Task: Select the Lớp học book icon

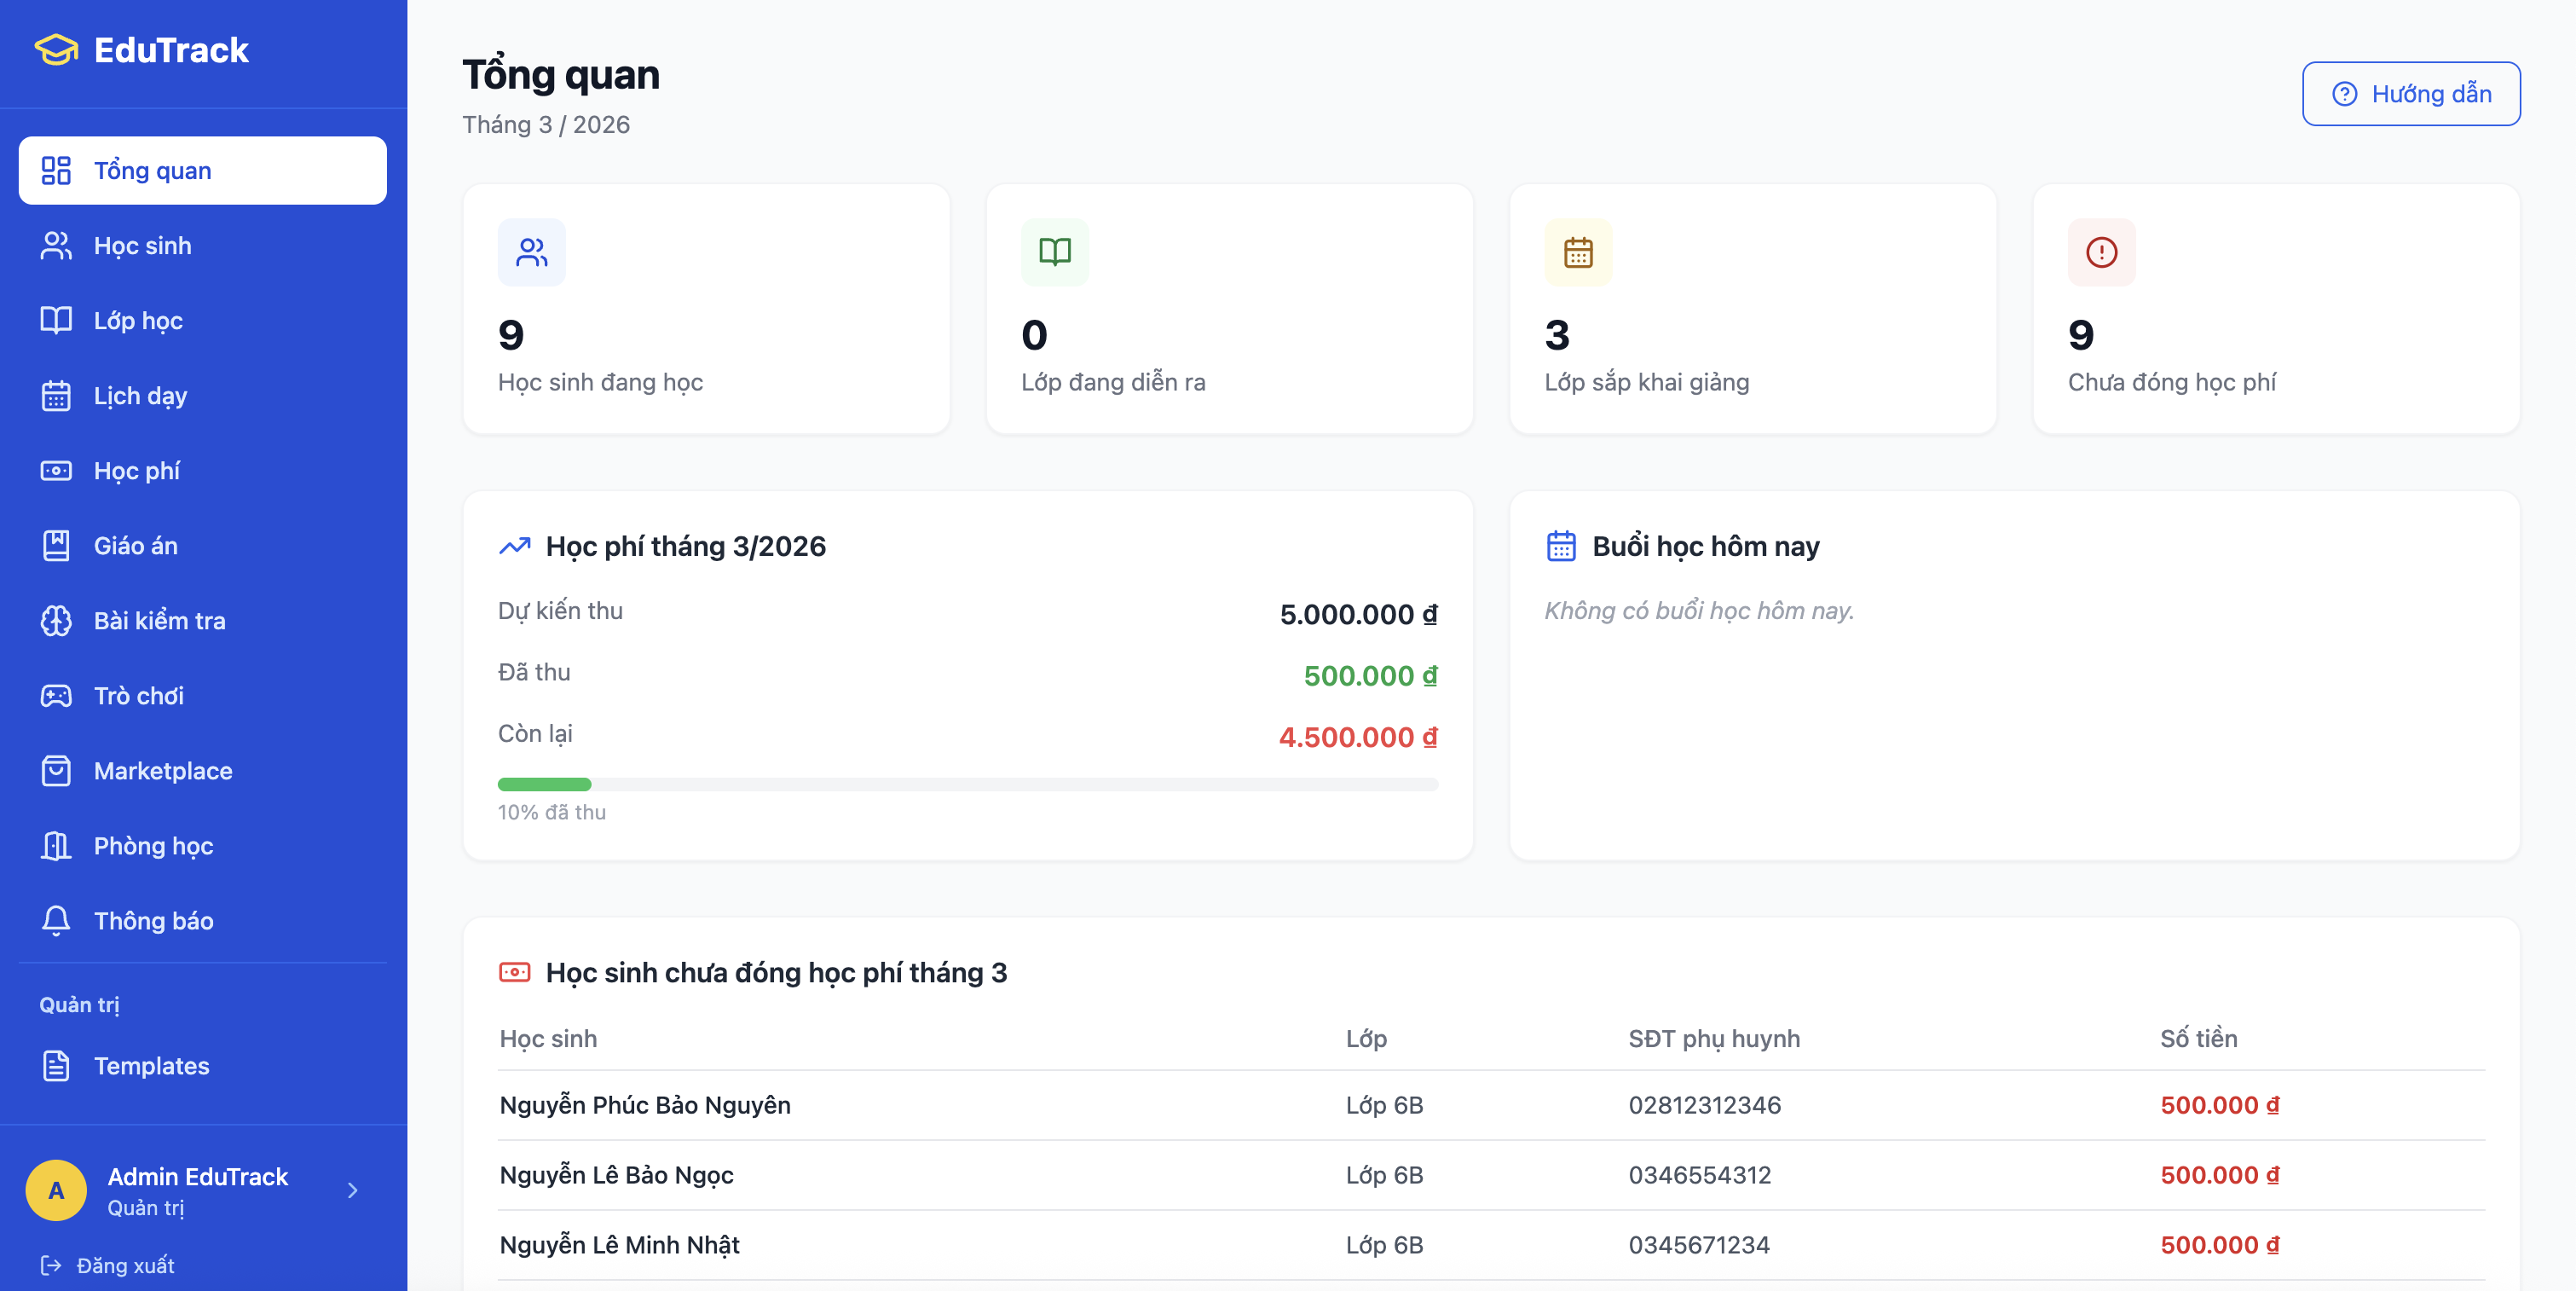Action: [56, 320]
